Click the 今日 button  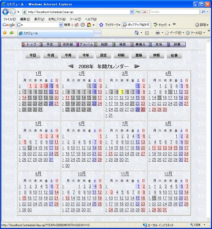[x=33, y=55]
